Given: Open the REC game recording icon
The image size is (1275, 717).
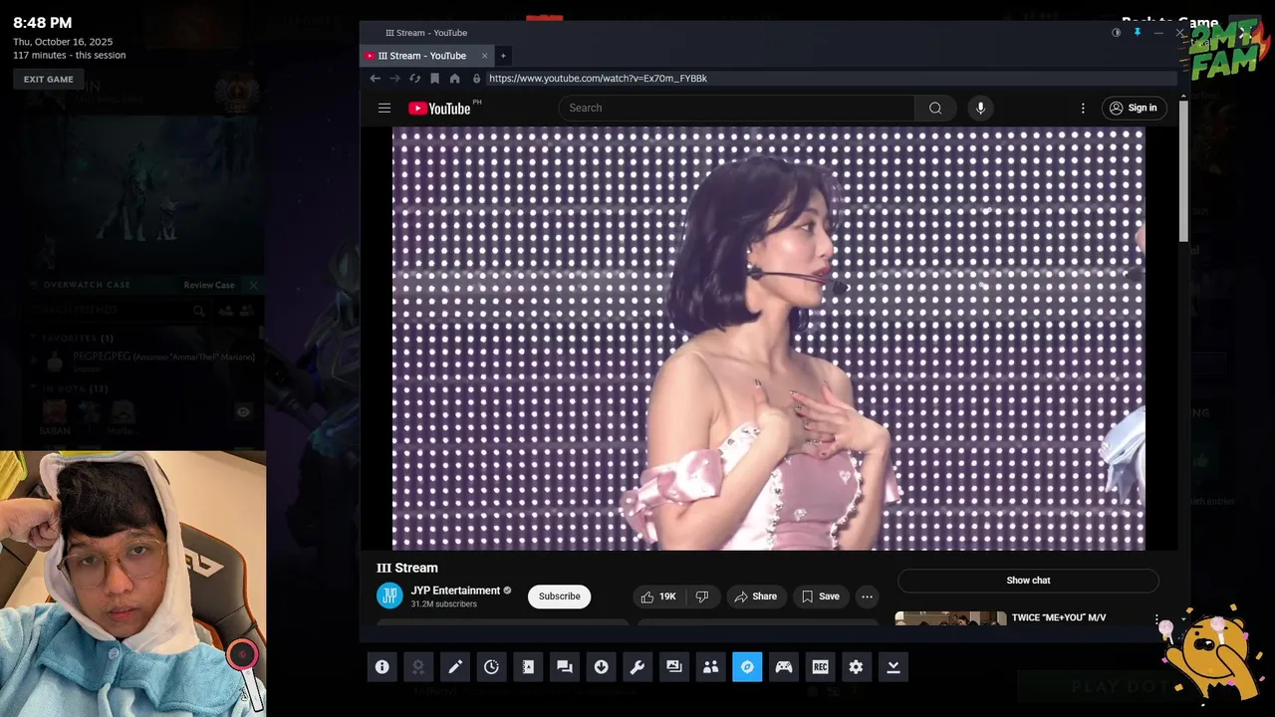Looking at the screenshot, I should click(x=820, y=667).
